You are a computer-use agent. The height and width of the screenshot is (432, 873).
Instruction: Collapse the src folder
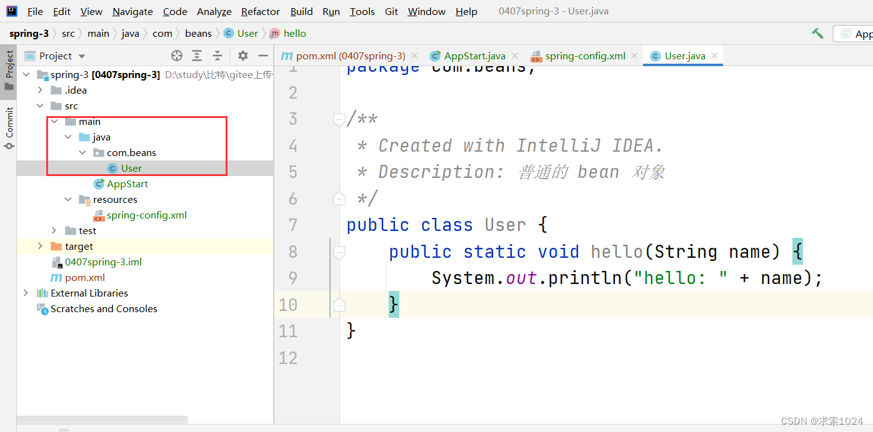(40, 106)
